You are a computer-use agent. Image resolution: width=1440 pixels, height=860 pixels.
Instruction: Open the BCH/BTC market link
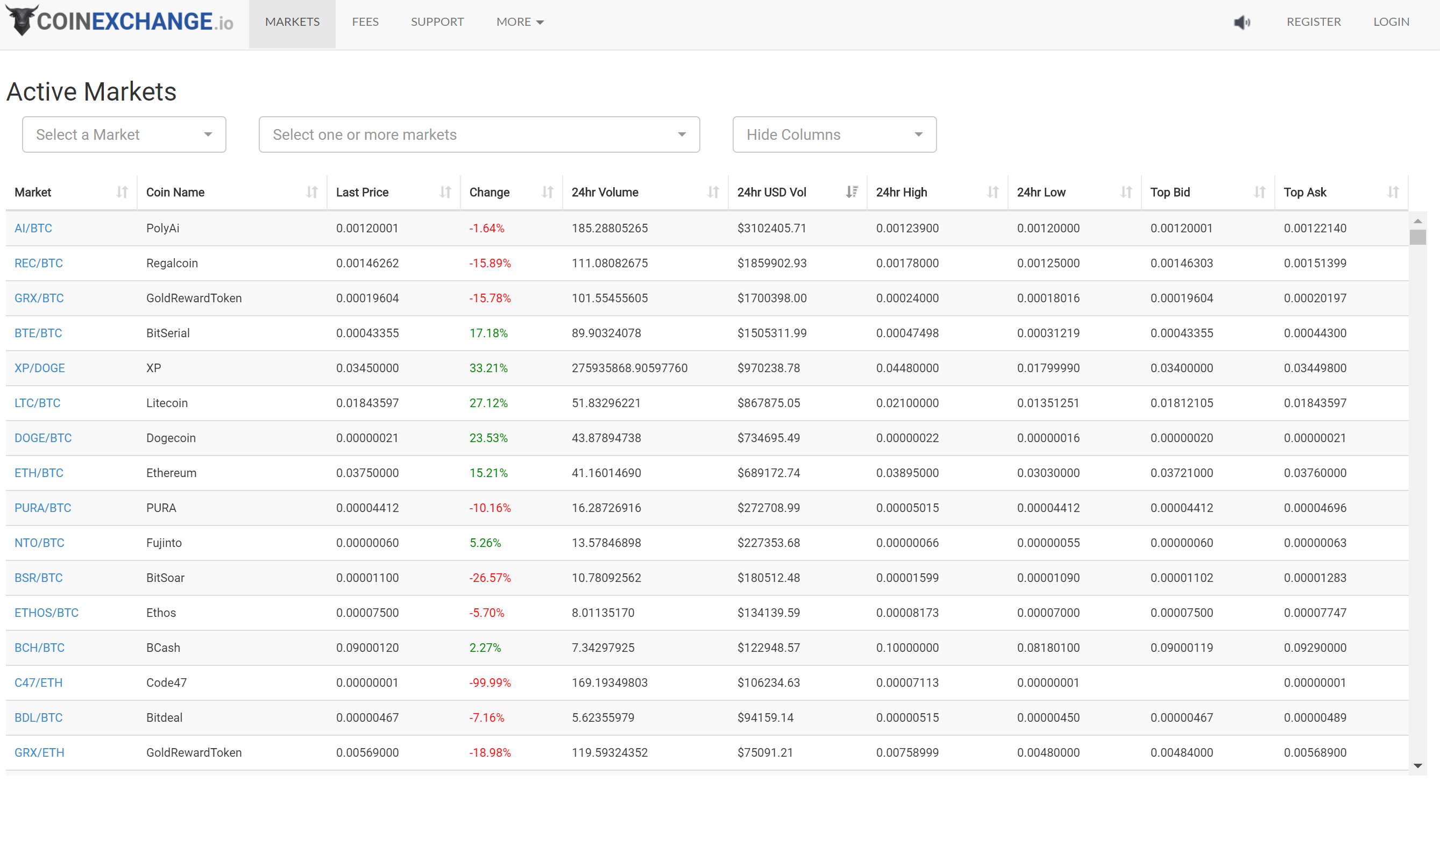[39, 648]
